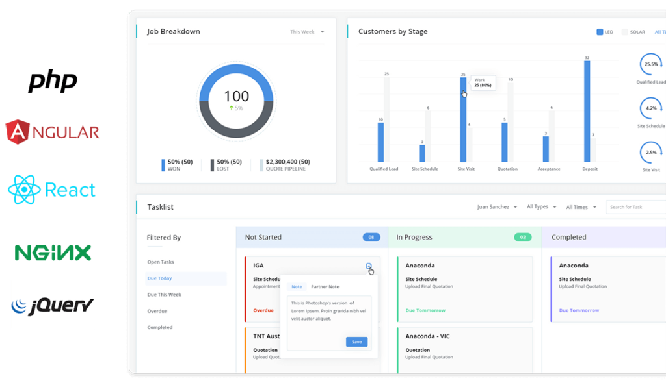Click the NGINX logo

(x=53, y=253)
